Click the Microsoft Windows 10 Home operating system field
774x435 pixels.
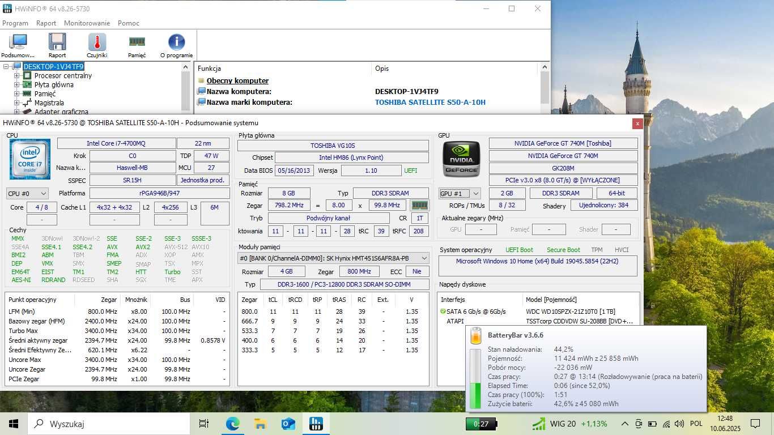538,266
